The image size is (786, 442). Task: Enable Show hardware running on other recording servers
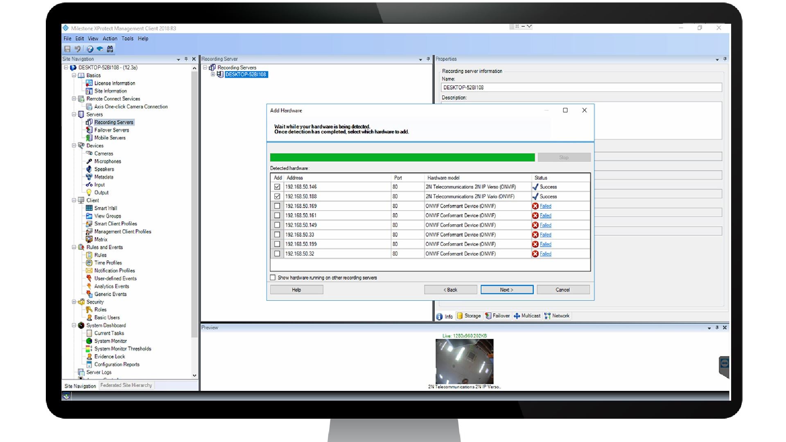[273, 277]
